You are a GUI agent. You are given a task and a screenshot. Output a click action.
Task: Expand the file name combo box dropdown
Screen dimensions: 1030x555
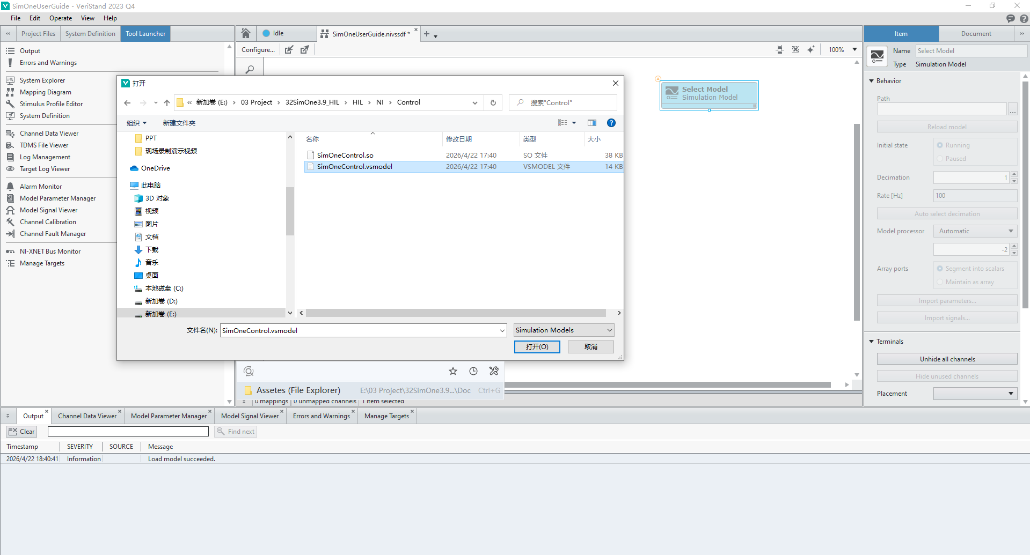502,330
